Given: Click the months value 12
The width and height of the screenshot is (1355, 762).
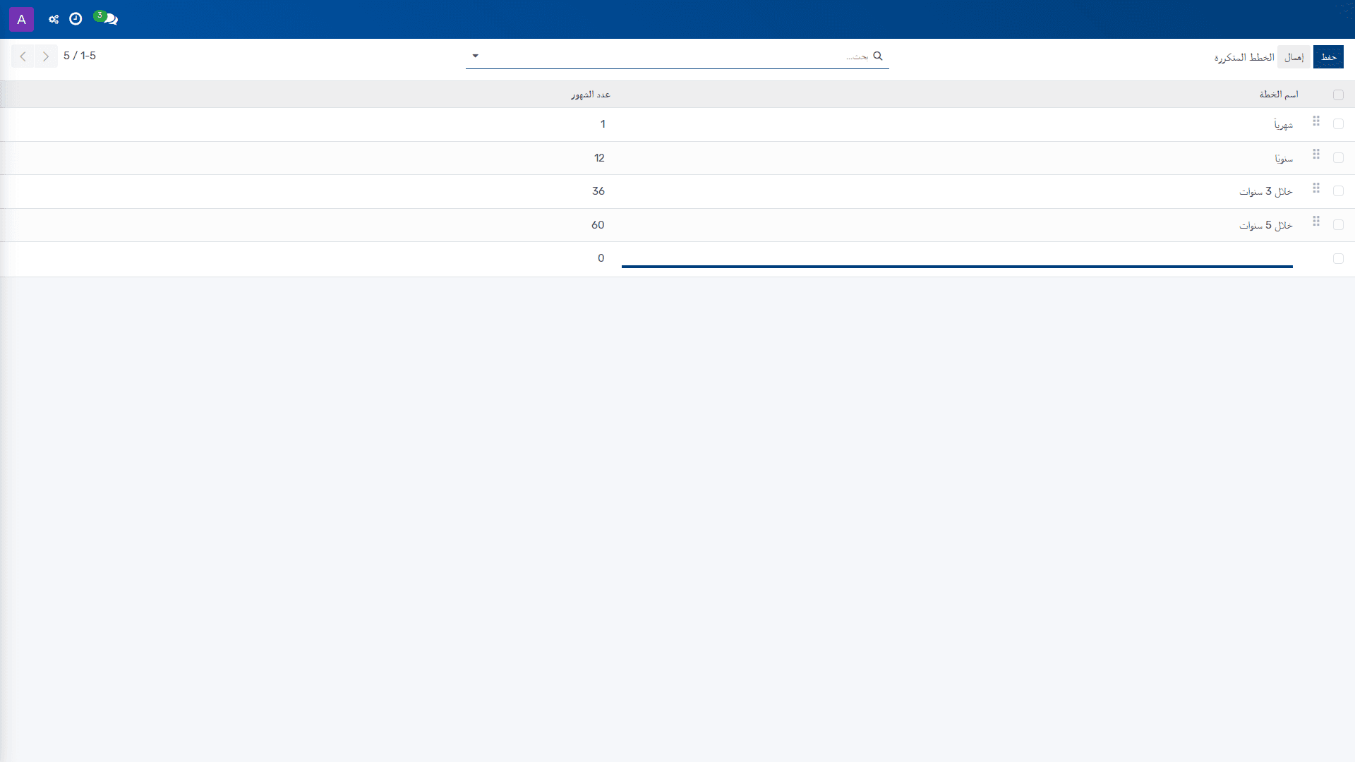Looking at the screenshot, I should (x=599, y=158).
